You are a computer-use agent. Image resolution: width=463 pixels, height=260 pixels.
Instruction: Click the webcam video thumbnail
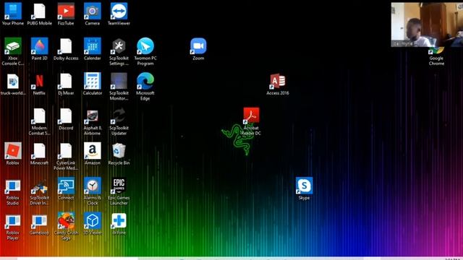(427, 25)
